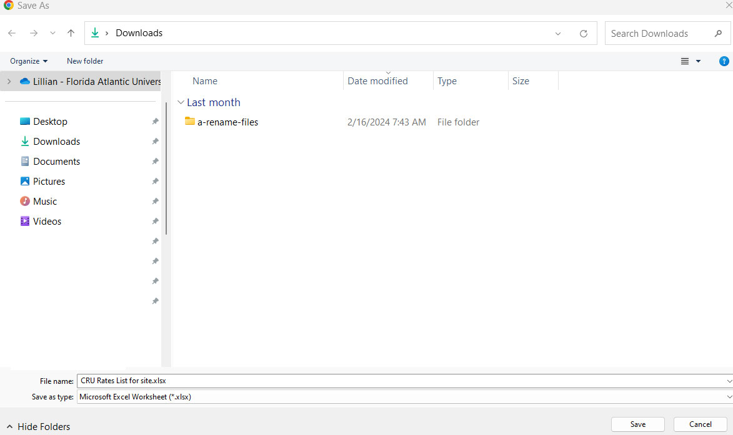Open the a-rename-files folder icon
The height and width of the screenshot is (435, 733).
189,122
